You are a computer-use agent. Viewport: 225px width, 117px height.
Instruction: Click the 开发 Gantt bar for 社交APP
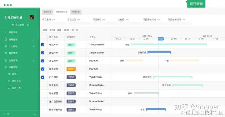click(184, 61)
